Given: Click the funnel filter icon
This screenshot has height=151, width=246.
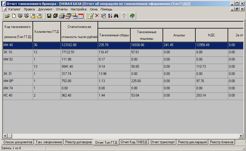Looking at the screenshot, I should tap(124, 16).
